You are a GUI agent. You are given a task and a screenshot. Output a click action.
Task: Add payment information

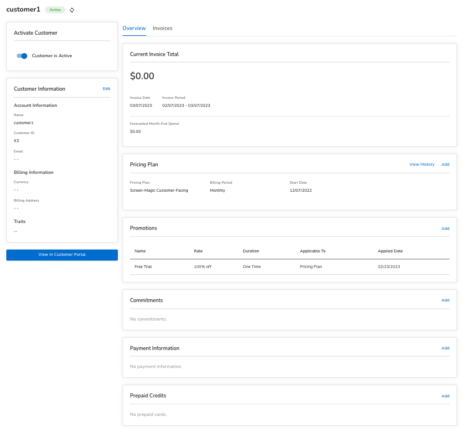click(445, 348)
